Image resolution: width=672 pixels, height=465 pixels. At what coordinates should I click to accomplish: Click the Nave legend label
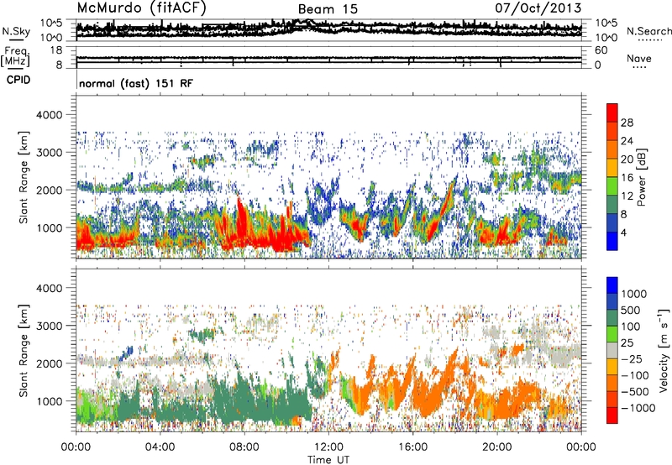point(639,58)
